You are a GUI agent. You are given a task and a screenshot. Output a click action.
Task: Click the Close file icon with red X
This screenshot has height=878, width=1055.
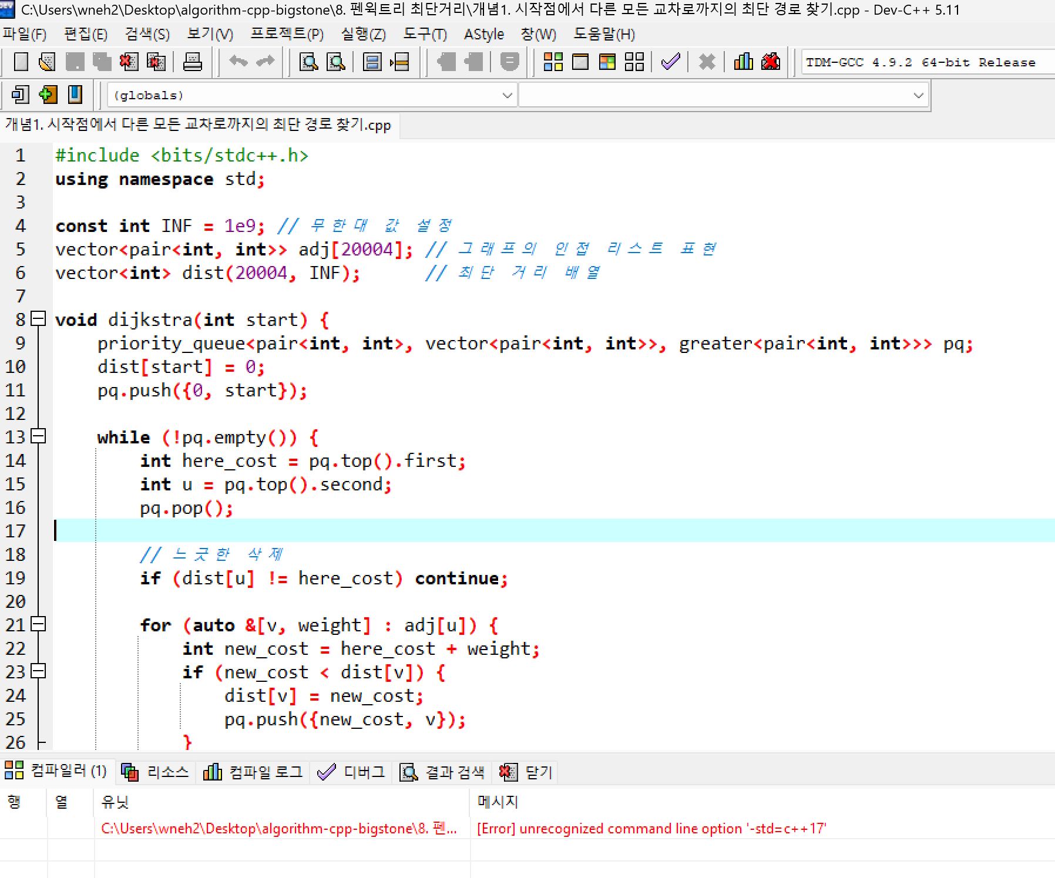(x=129, y=62)
